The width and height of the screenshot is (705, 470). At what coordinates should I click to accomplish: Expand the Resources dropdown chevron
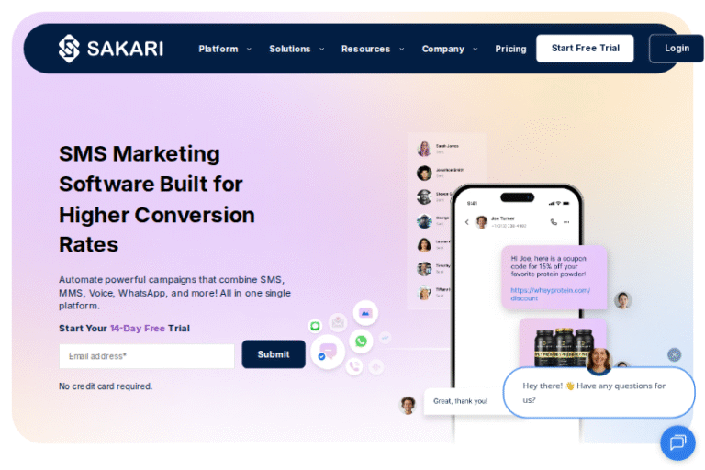[401, 49]
